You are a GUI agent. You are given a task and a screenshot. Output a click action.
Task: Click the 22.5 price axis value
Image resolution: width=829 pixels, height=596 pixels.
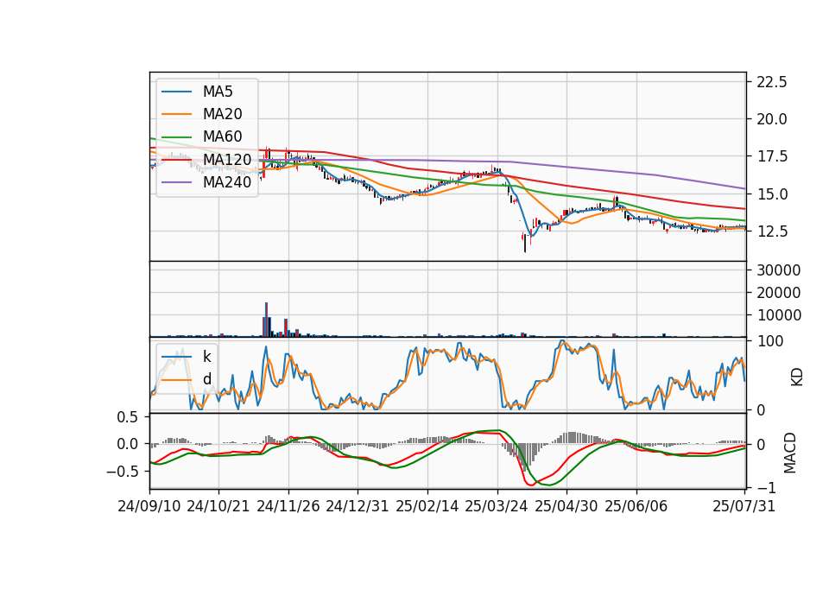point(772,82)
